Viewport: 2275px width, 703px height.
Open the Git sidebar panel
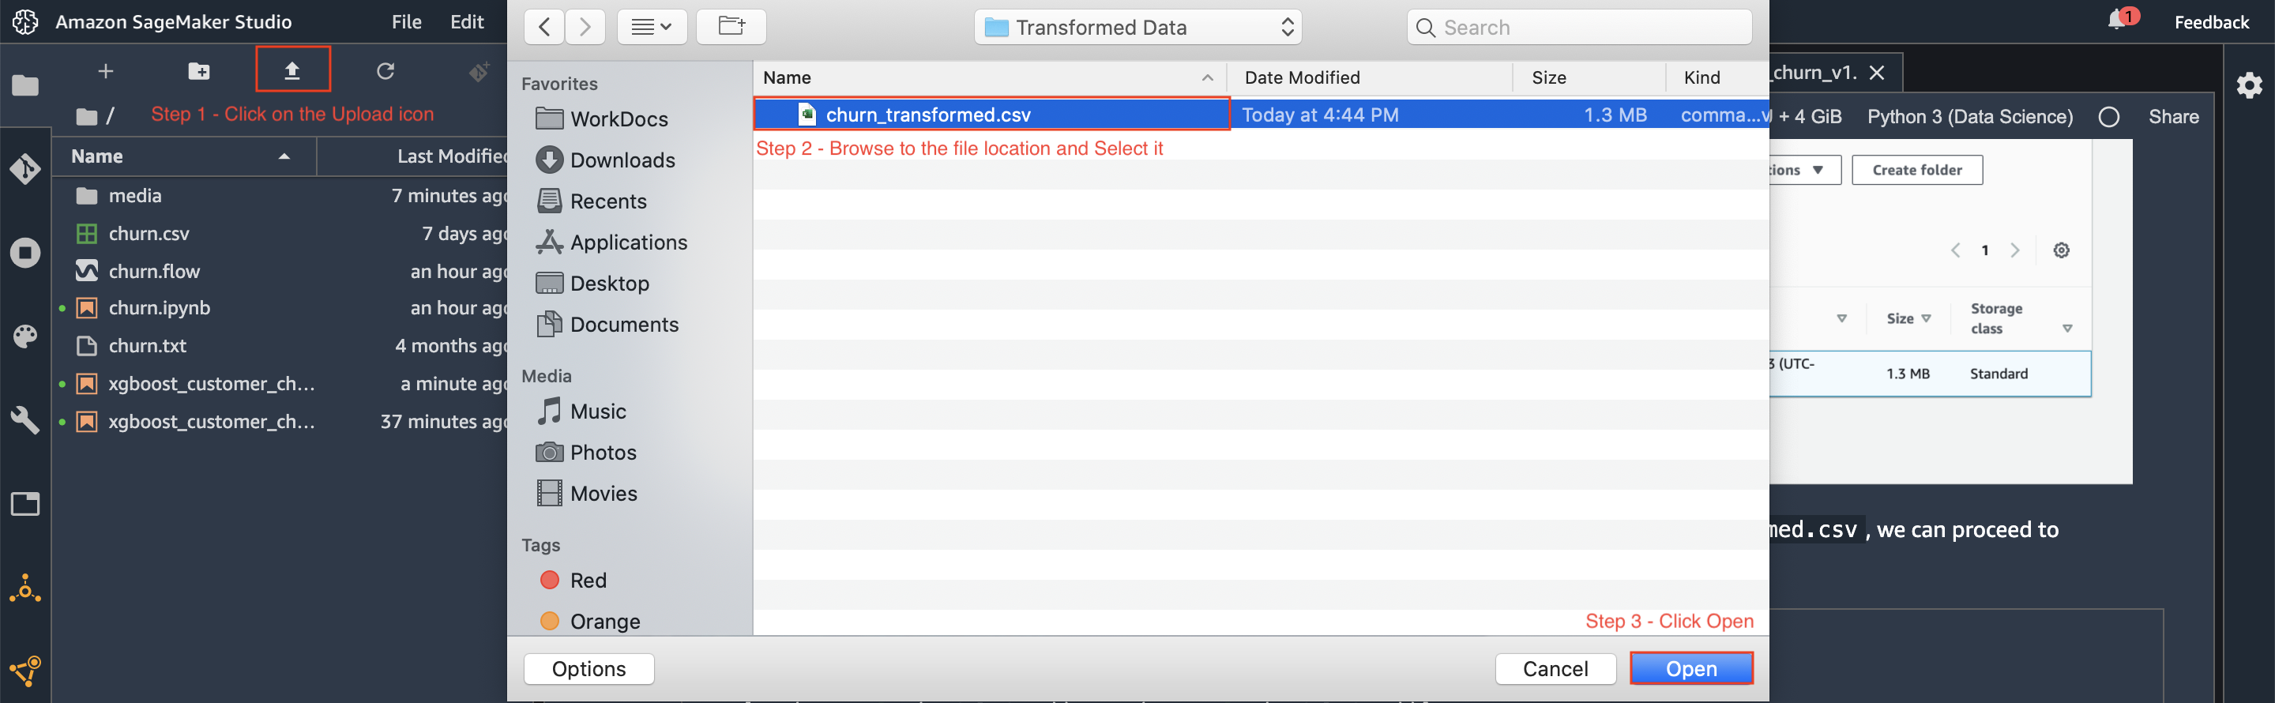click(x=24, y=167)
